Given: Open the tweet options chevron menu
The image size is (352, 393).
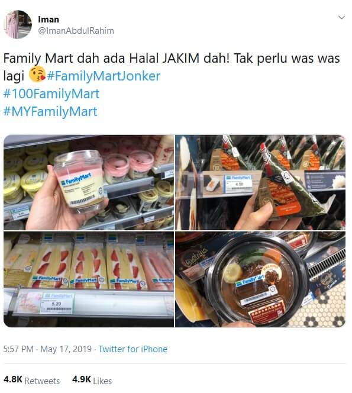Looking at the screenshot, I should coord(341,17).
